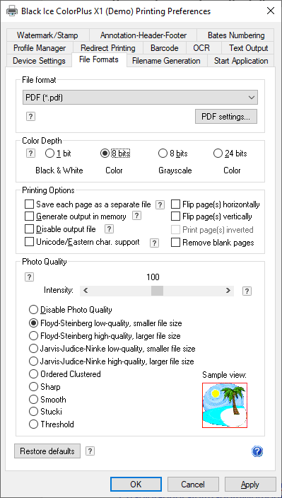Screen dimensions: 282x498
Task: Select 24 bits Color depth
Action: [x=218, y=154]
